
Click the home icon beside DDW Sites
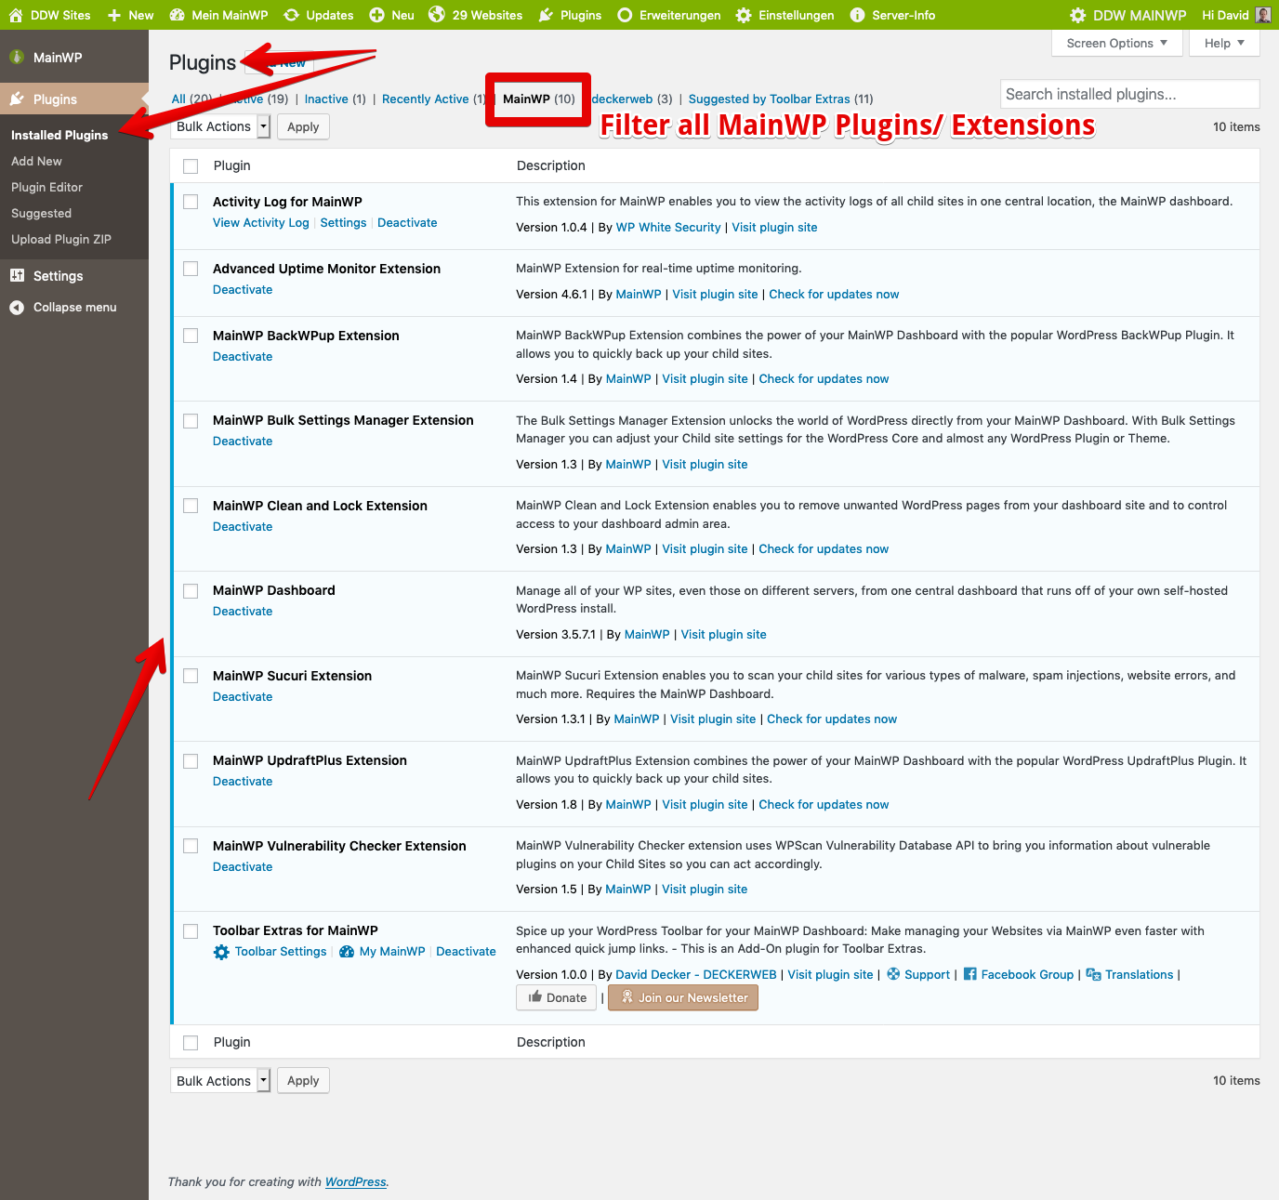[16, 15]
